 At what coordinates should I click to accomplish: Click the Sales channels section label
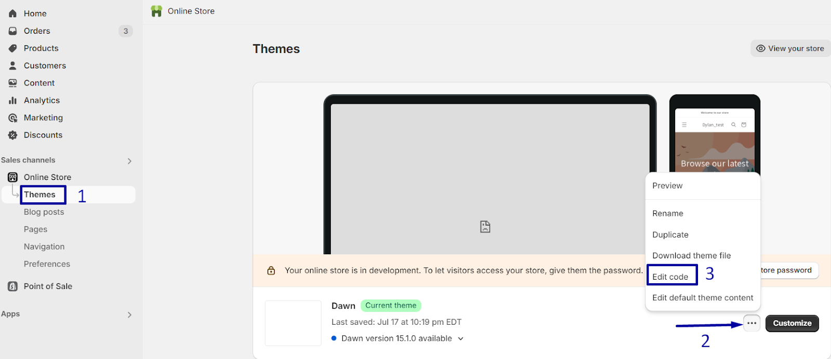(x=28, y=160)
